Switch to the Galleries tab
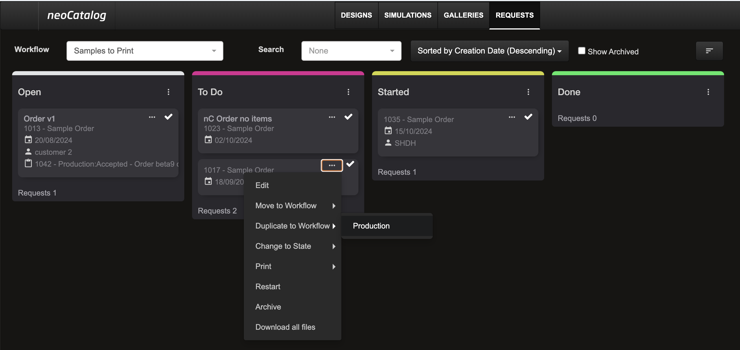 click(x=463, y=15)
